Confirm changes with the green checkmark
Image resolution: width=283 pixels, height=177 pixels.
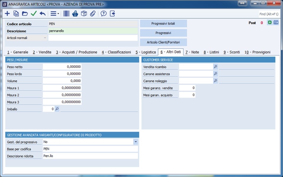click(34, 14)
